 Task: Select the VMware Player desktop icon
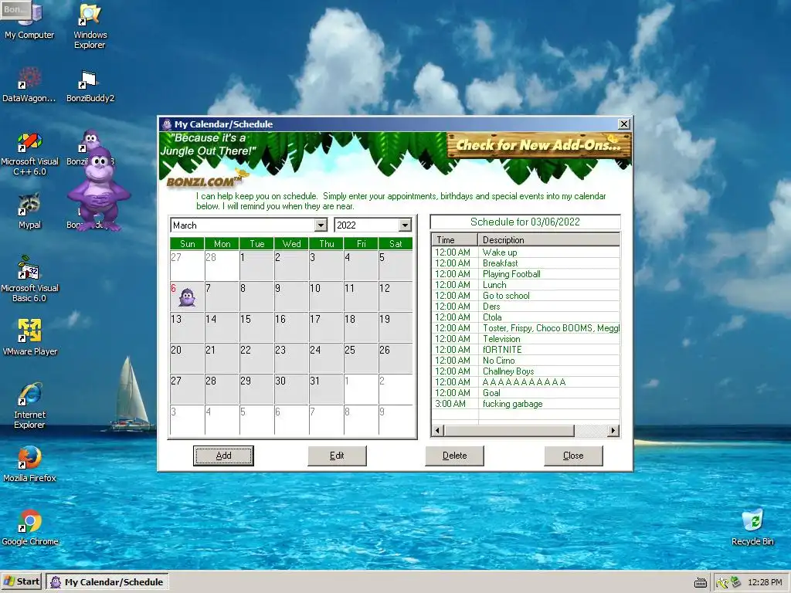[30, 337]
